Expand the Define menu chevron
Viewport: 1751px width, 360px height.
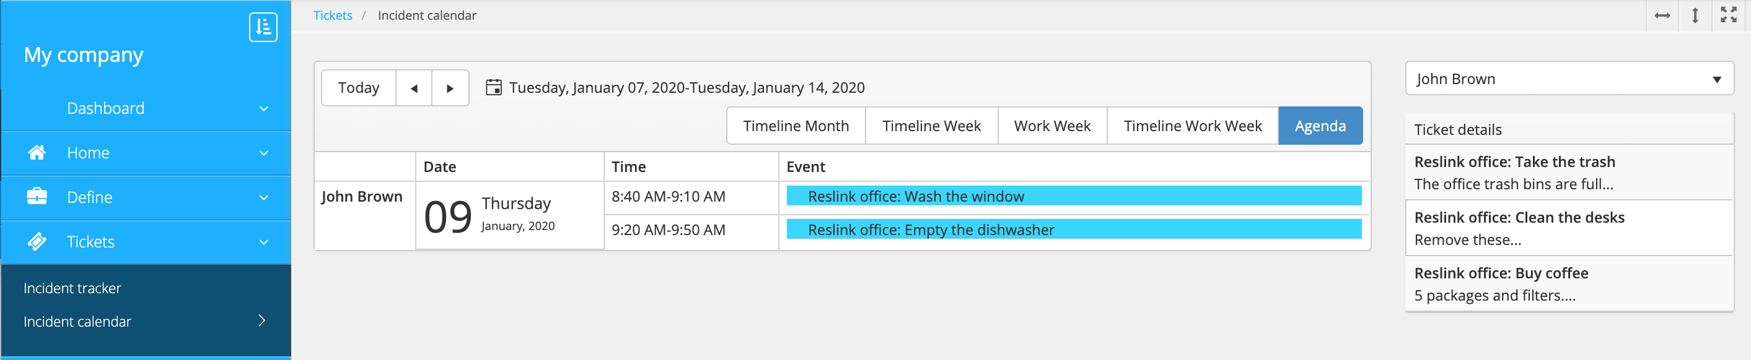point(264,197)
